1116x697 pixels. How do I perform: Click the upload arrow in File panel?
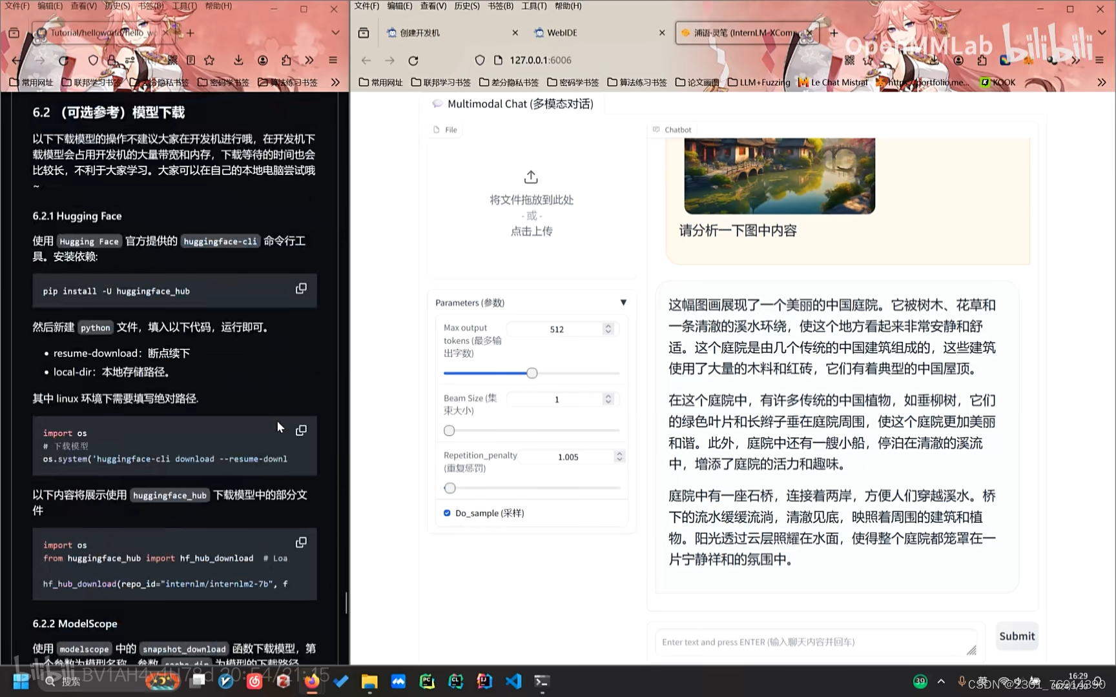click(x=531, y=177)
